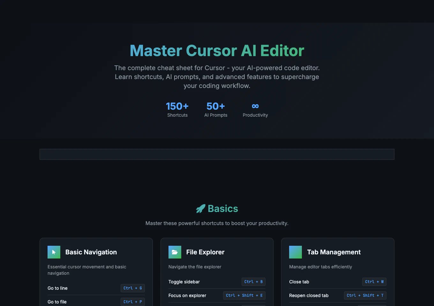Click the rocket icon beside Basics
Screen dimensions: 434x306
(200, 209)
